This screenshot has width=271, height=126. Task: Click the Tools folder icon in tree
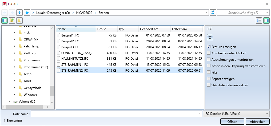coord(20,81)
